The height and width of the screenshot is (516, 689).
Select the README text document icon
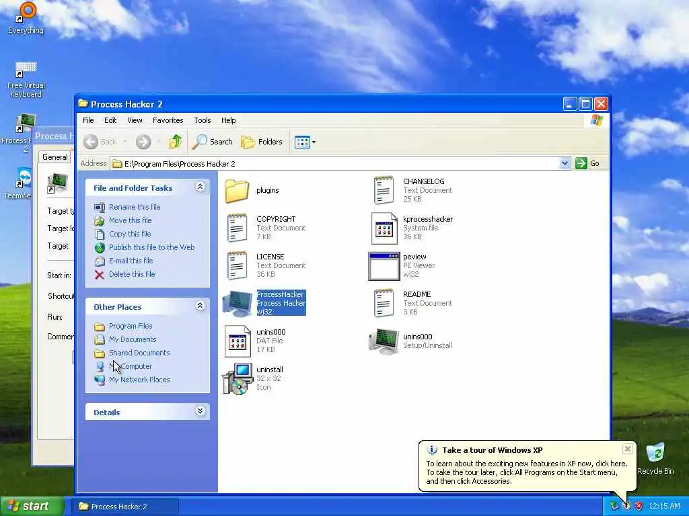(x=384, y=303)
